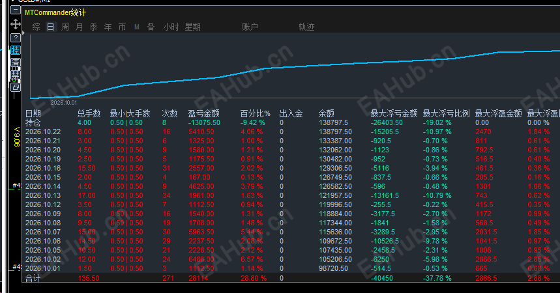Switch to the 星期 weekday tab
Viewport: 560px width, 293px height.
[192, 27]
